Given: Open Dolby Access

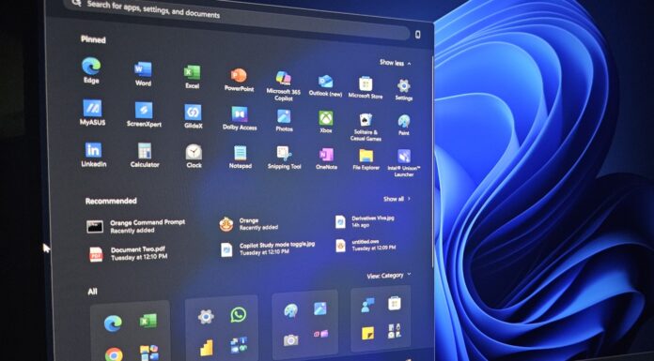Looking at the screenshot, I should (x=240, y=118).
